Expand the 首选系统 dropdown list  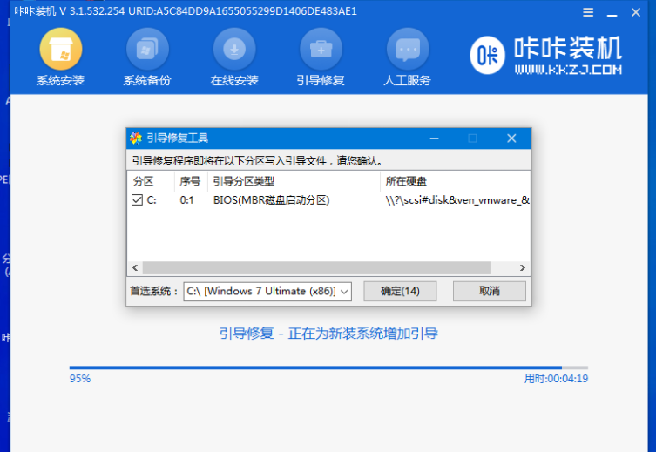(343, 291)
